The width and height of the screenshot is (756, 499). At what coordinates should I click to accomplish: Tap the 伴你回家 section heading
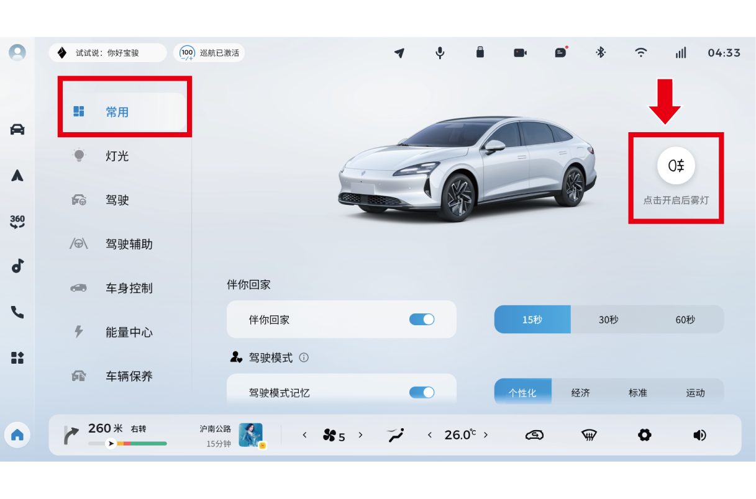248,285
